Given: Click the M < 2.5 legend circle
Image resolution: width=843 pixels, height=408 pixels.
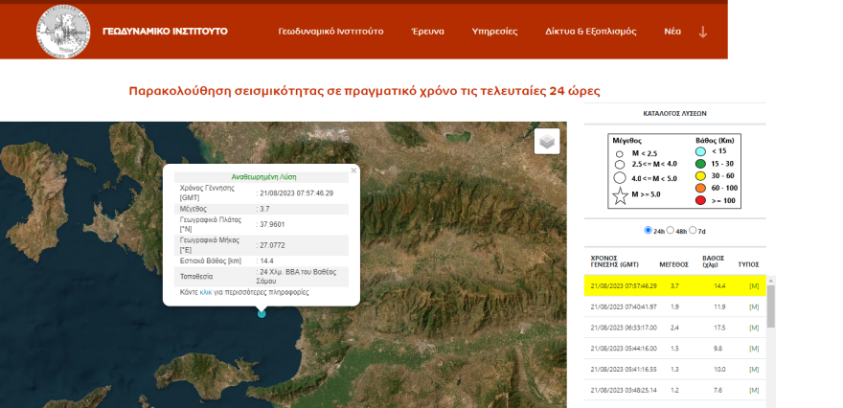Looking at the screenshot, I should [620, 154].
